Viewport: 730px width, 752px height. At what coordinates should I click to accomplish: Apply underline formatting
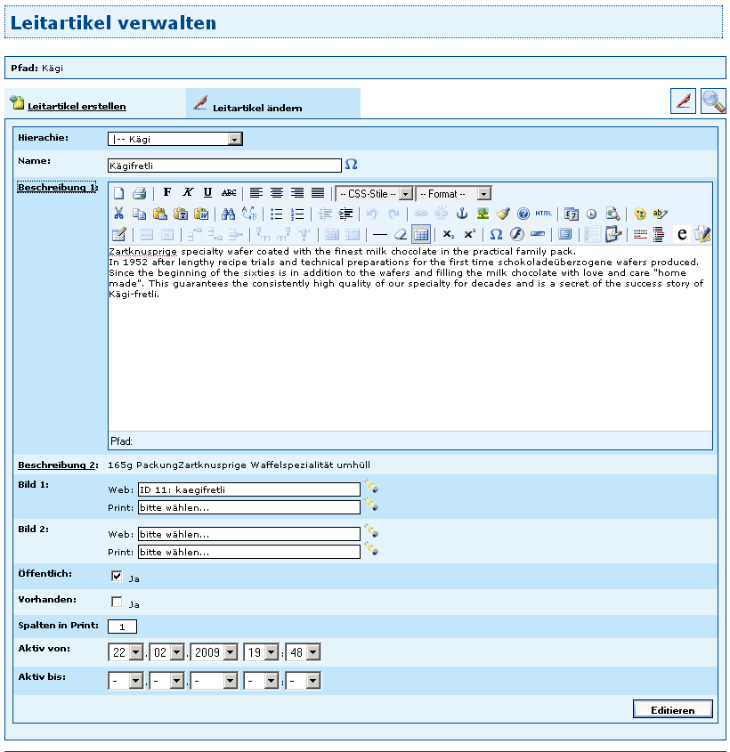click(207, 193)
